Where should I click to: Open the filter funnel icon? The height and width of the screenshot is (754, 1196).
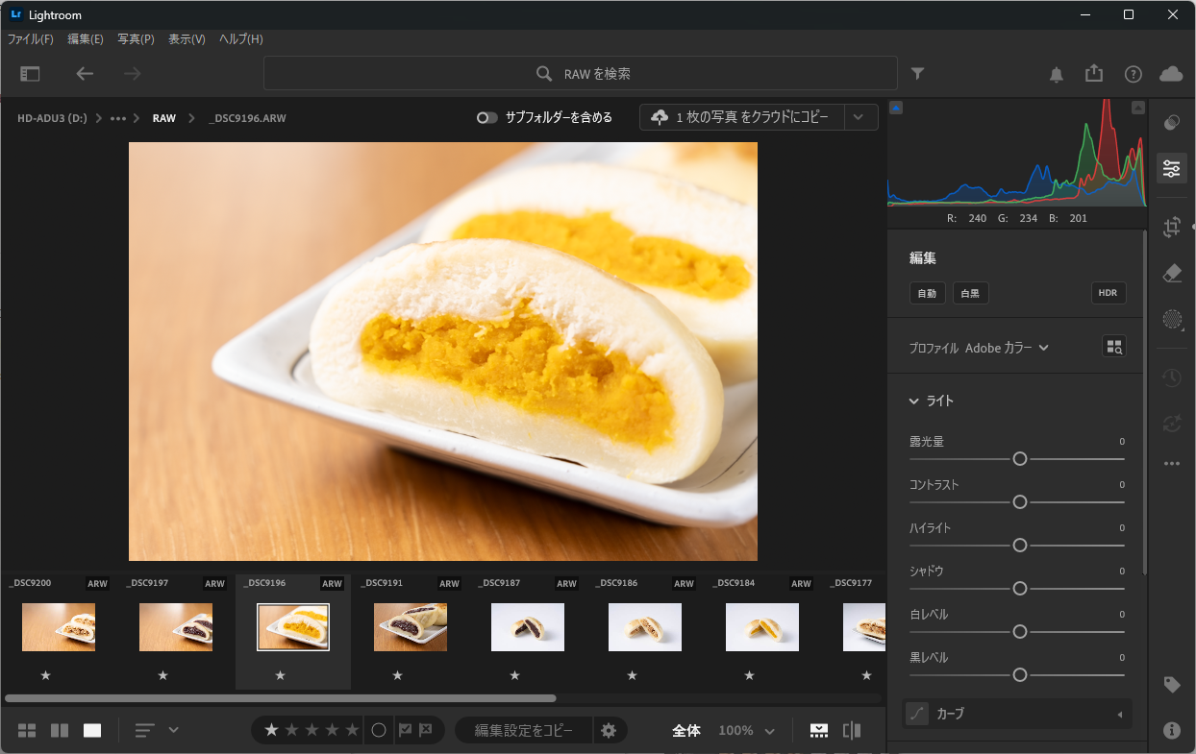(x=917, y=74)
